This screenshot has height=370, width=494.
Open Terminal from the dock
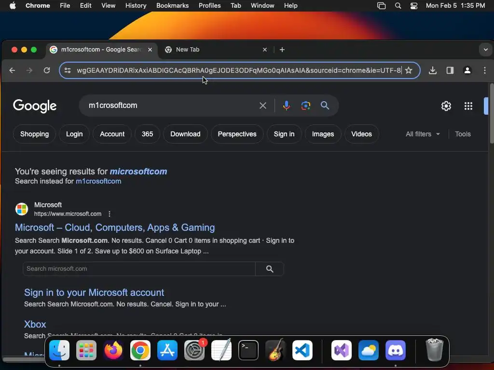[248, 350]
